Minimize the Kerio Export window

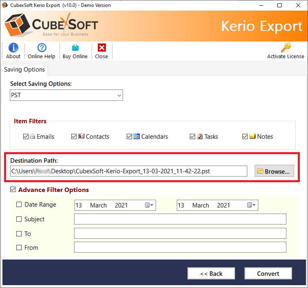(x=261, y=5)
